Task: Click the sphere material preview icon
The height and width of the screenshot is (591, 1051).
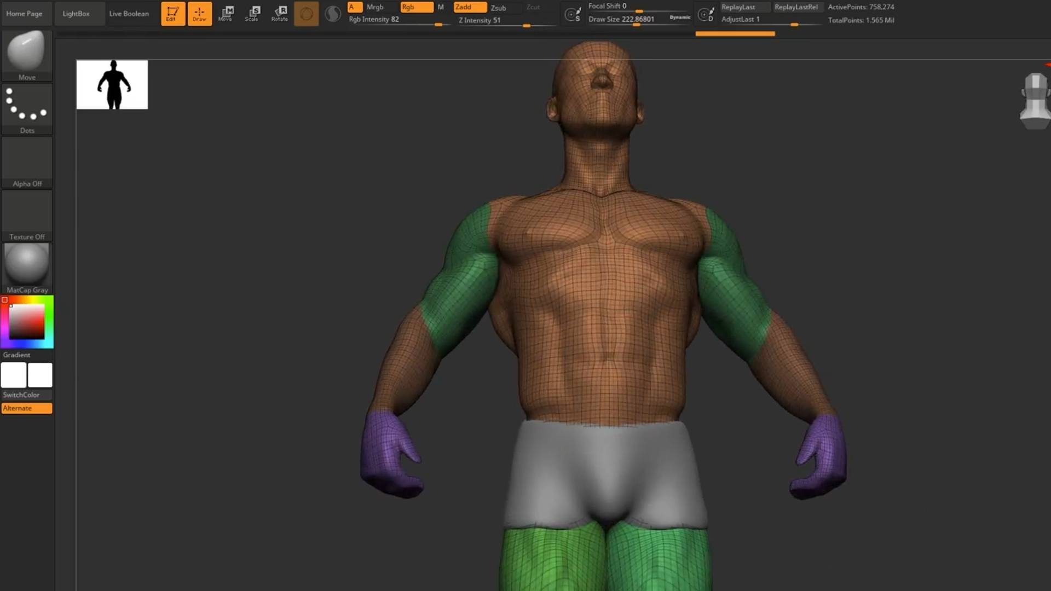Action: tap(332, 14)
